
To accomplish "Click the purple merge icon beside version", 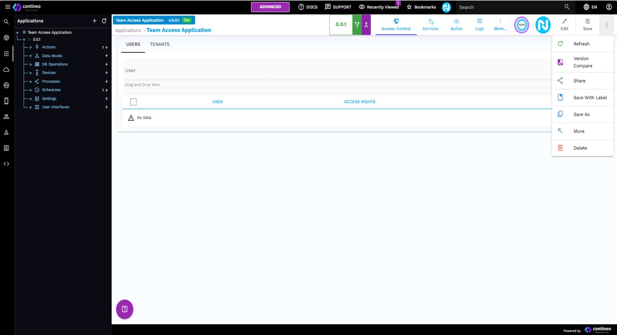I will [x=366, y=25].
